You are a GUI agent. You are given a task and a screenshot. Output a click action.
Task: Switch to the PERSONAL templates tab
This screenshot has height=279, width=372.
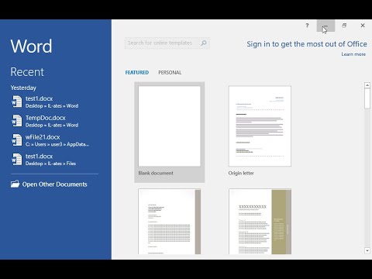[x=170, y=73]
